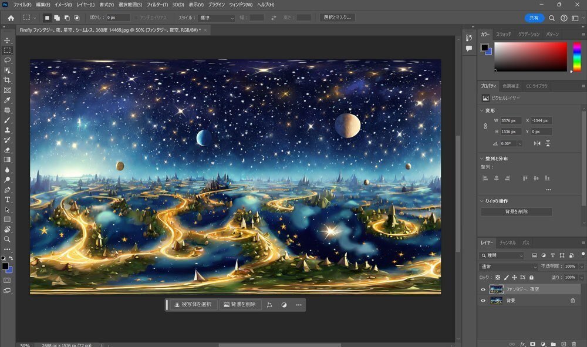Viewport: 587px width, 347px height.
Task: Open the layer filter 種類 dropdown
Action: [501, 255]
